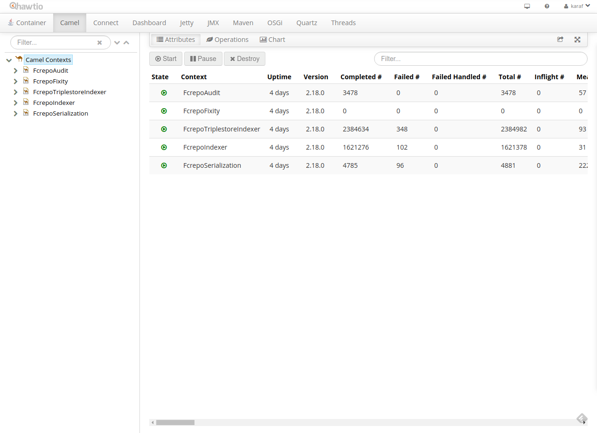
Task: Click the FcrepoIndexer context icon in tree
Action: coord(26,102)
